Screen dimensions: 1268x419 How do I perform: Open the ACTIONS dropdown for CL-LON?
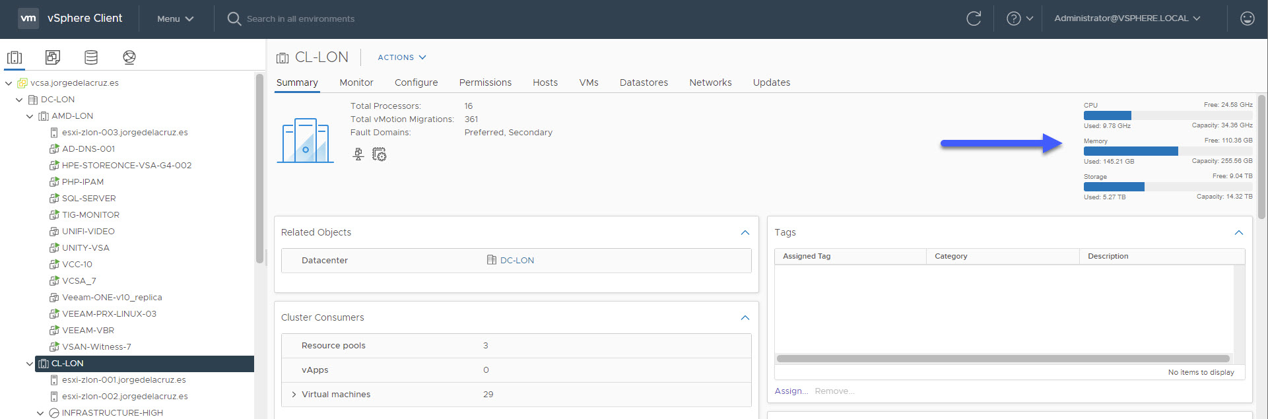(x=402, y=57)
